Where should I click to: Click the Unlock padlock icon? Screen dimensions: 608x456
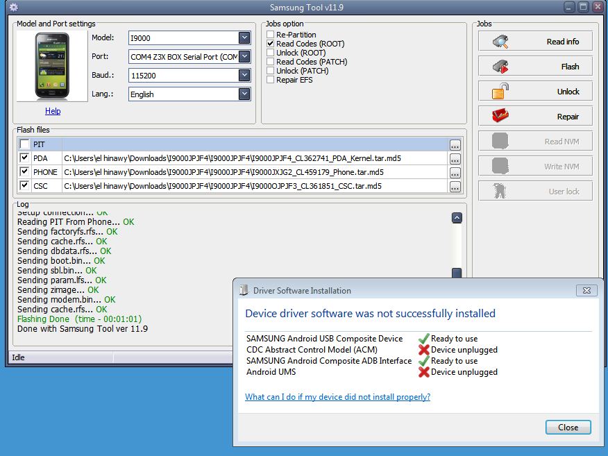point(500,92)
